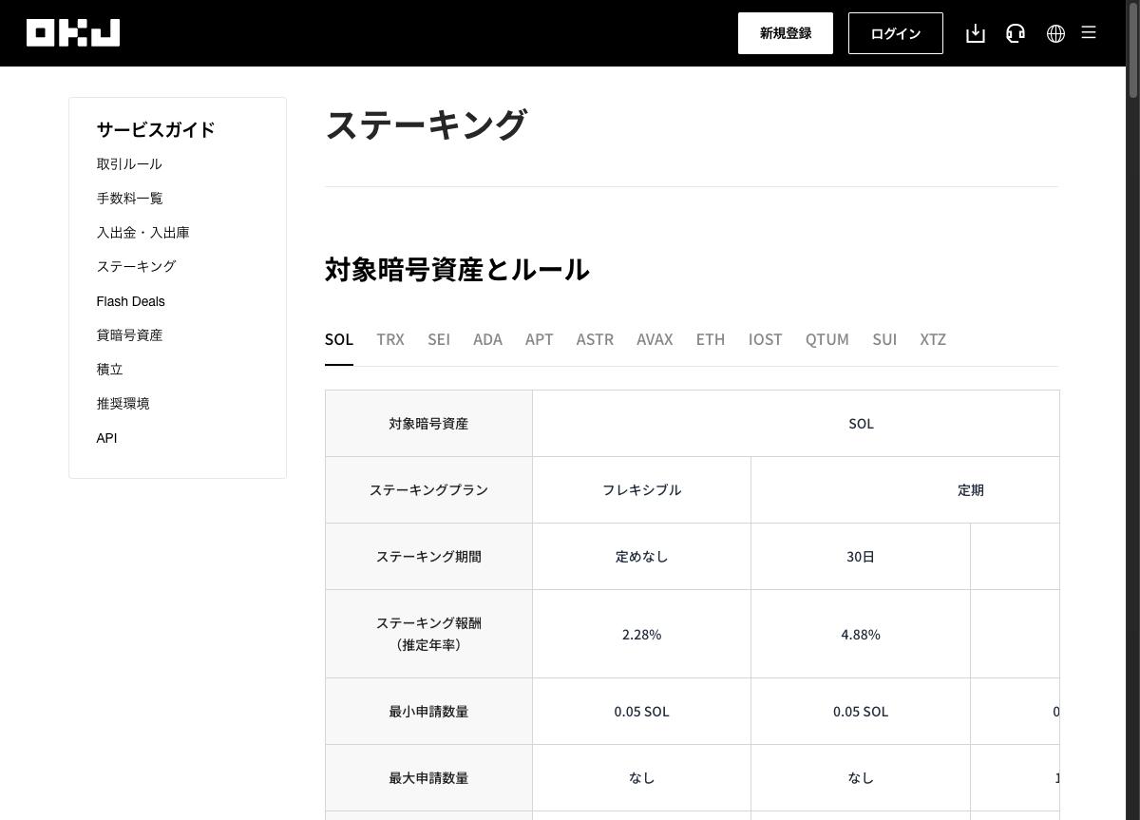Open 取引ルール in the service guide
This screenshot has height=820, width=1140.
pos(129,164)
